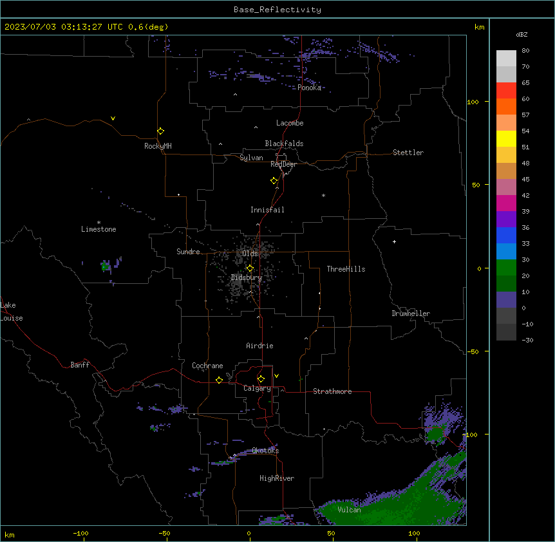Image resolution: width=555 pixels, height=542 pixels.
Task: Click the Innisfail city label
Action: click(x=267, y=210)
